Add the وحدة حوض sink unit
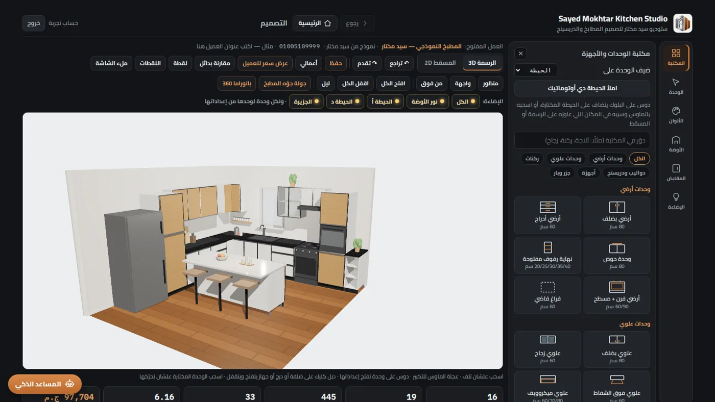Viewport: 715px width, 402px height. (x=617, y=255)
